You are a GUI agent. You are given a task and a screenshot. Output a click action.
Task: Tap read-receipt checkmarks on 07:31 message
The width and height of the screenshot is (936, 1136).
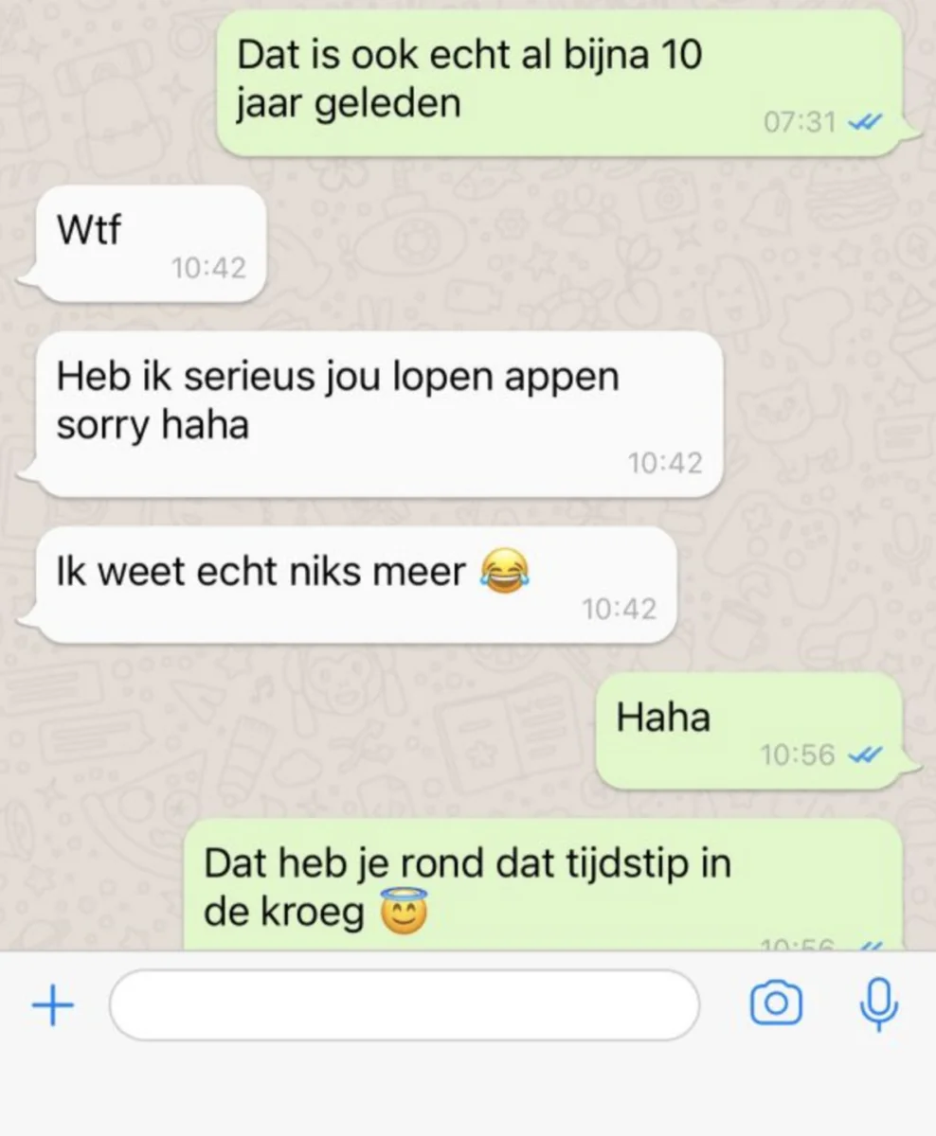(865, 122)
